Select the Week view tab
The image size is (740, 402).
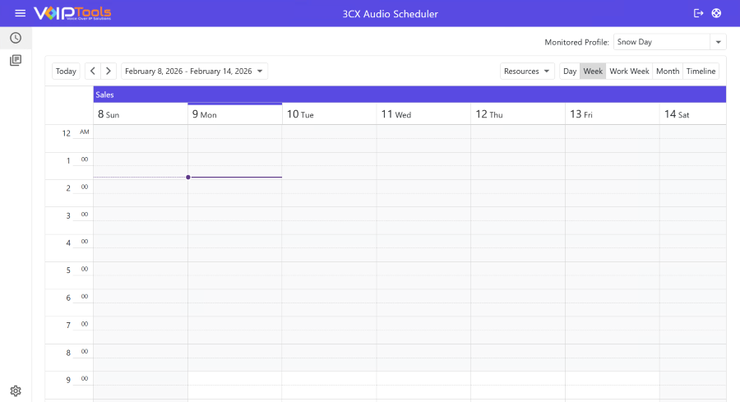[593, 72]
